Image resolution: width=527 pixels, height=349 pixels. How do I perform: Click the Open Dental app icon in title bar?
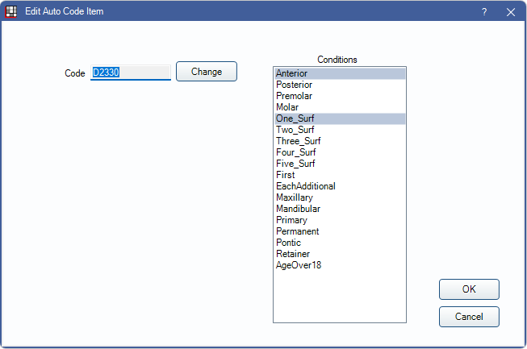tap(11, 12)
